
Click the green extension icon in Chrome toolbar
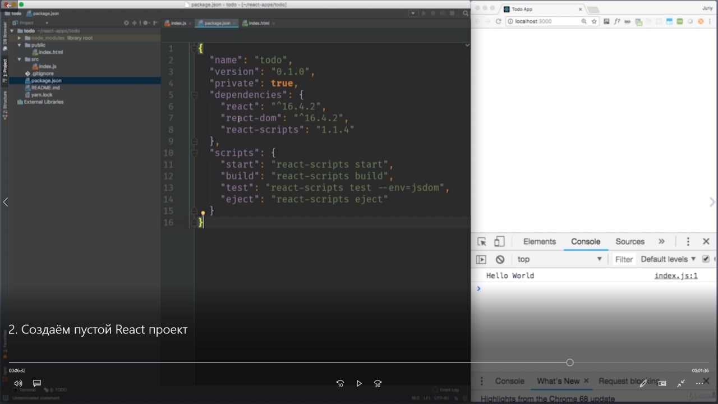point(680,21)
